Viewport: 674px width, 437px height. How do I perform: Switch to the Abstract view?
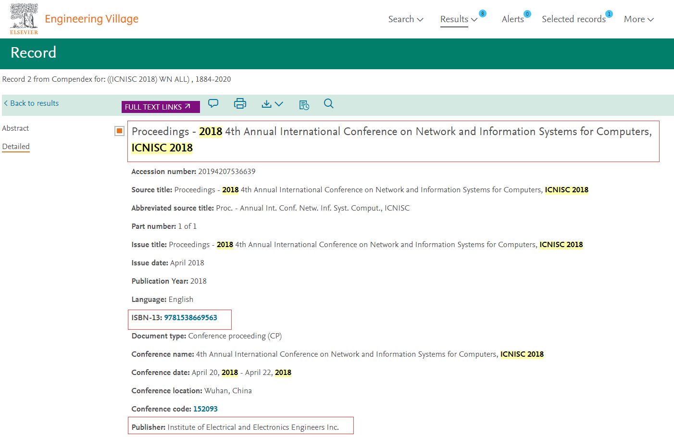[x=15, y=128]
